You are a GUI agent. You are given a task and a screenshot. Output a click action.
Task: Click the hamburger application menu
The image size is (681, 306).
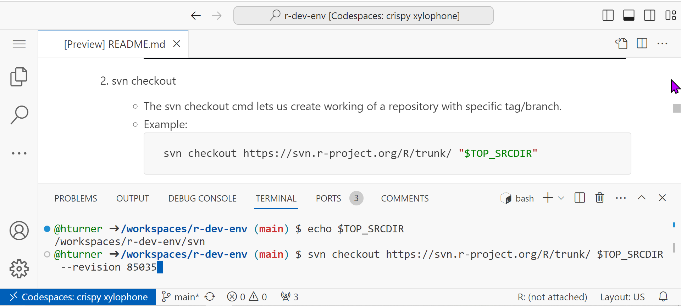click(19, 44)
